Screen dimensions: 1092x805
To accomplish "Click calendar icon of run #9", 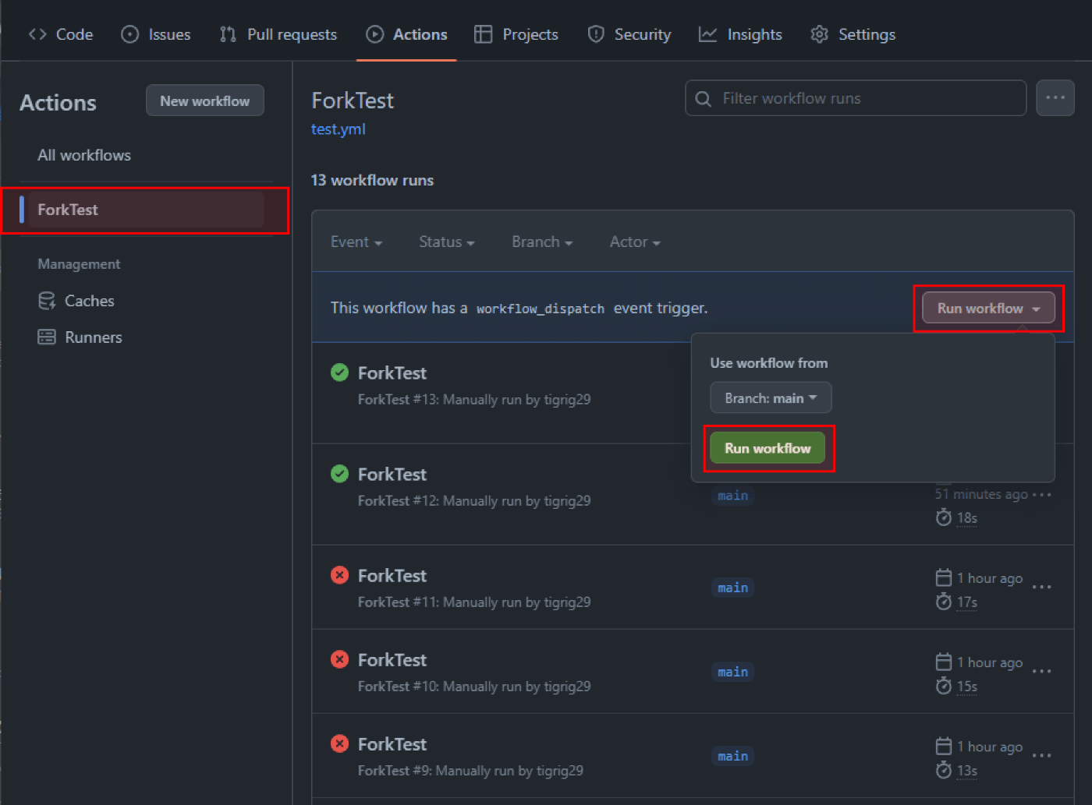I will click(944, 746).
